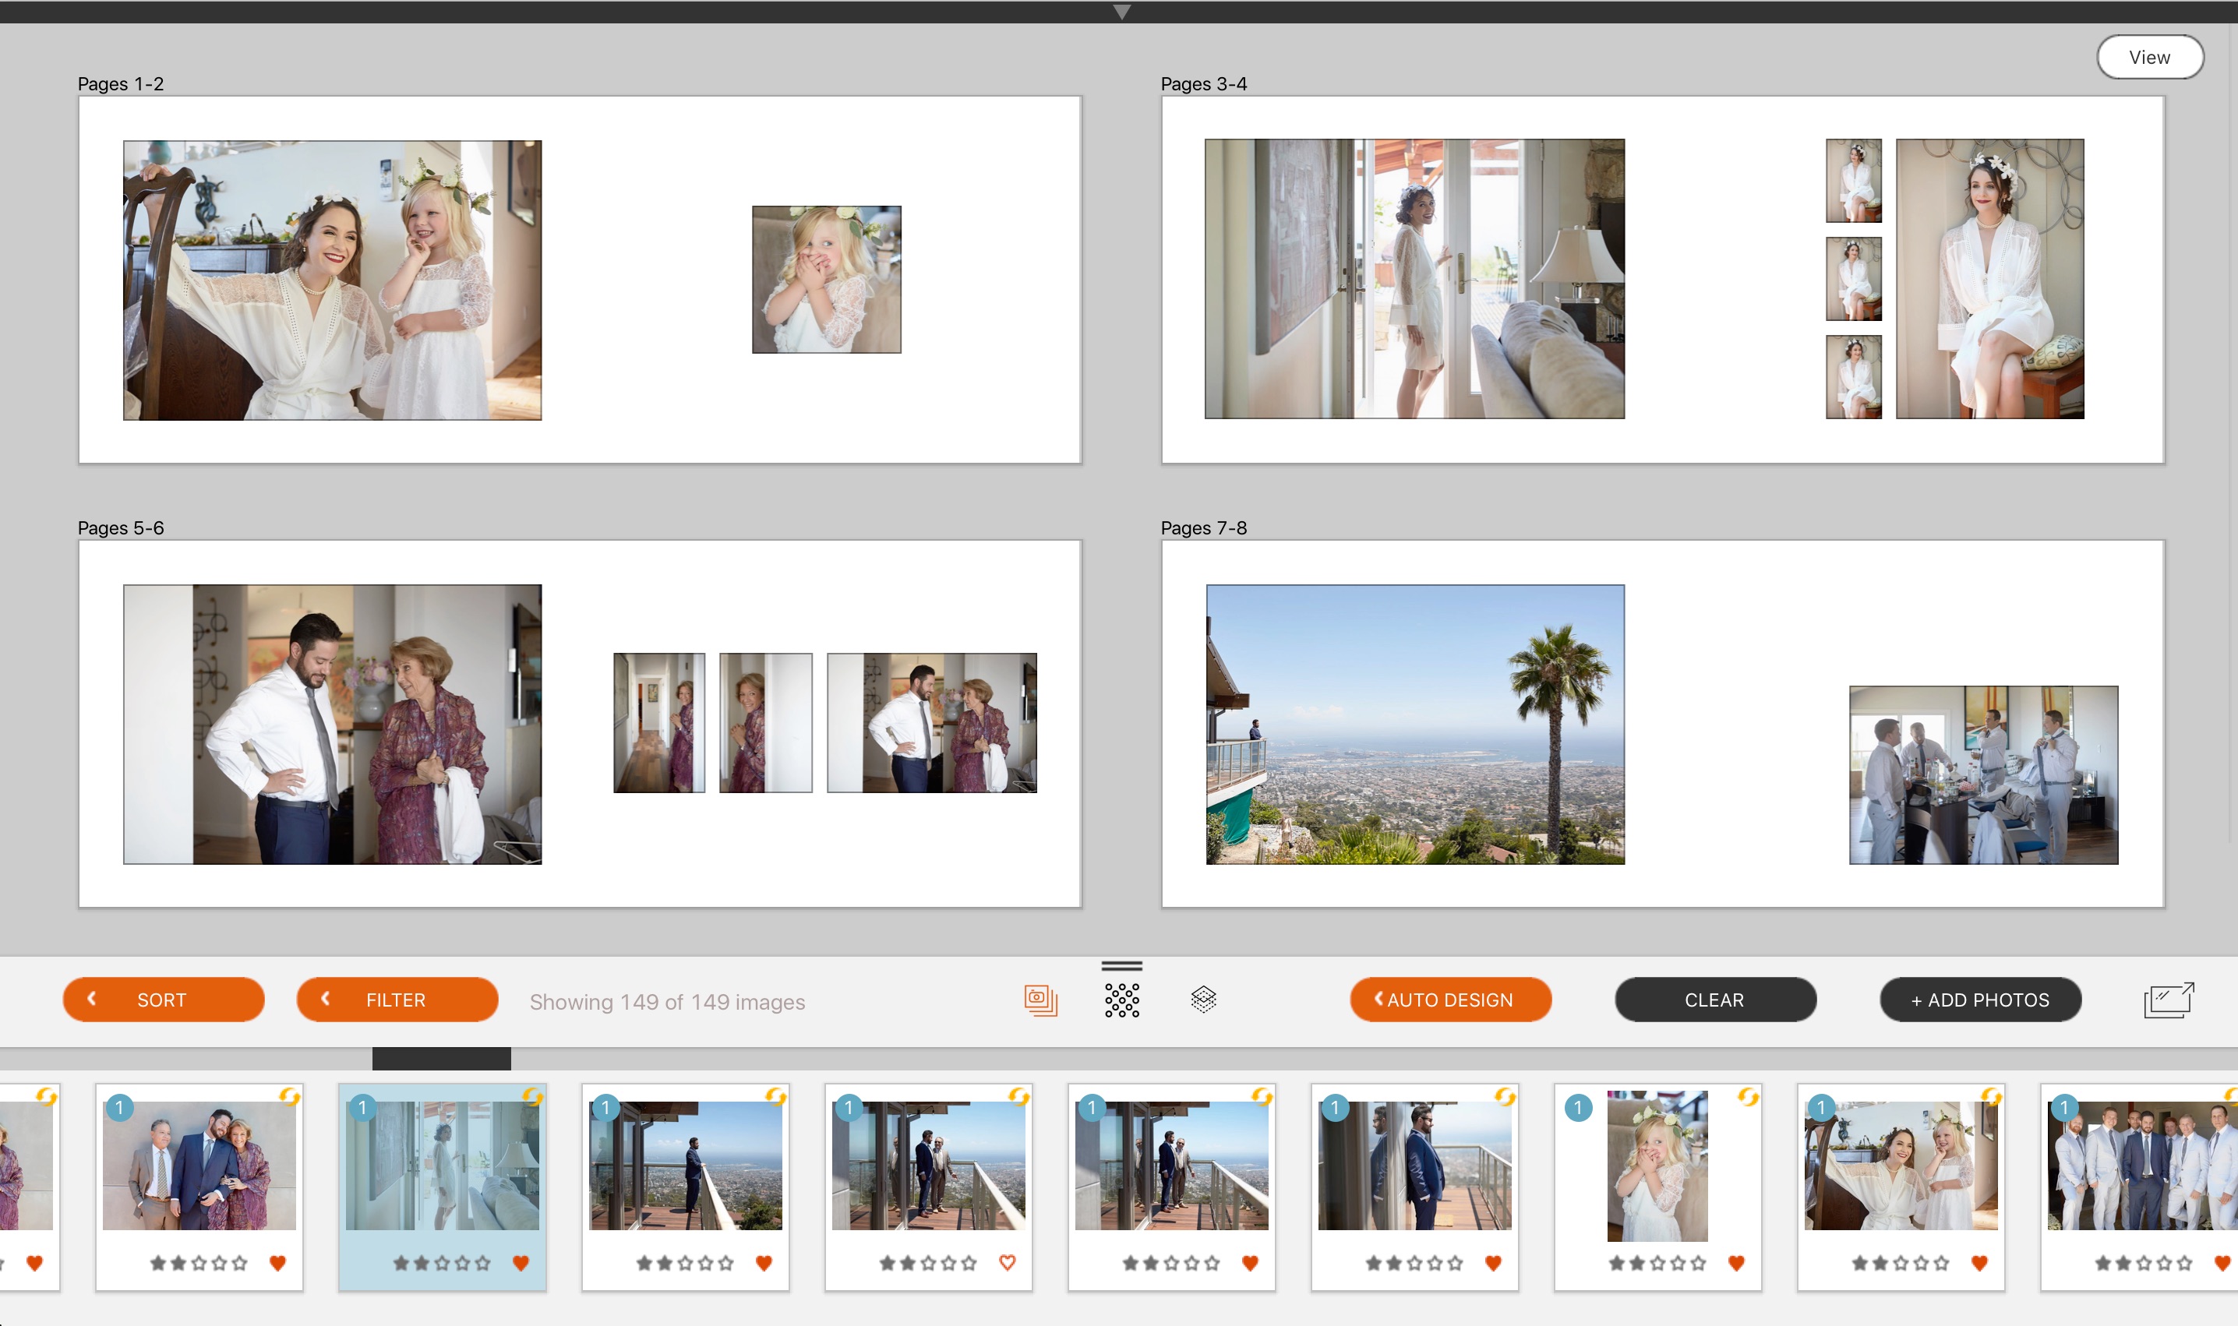The height and width of the screenshot is (1326, 2238).
Task: Select the bride in doorway photo on Pages 3-4
Action: point(1415,279)
